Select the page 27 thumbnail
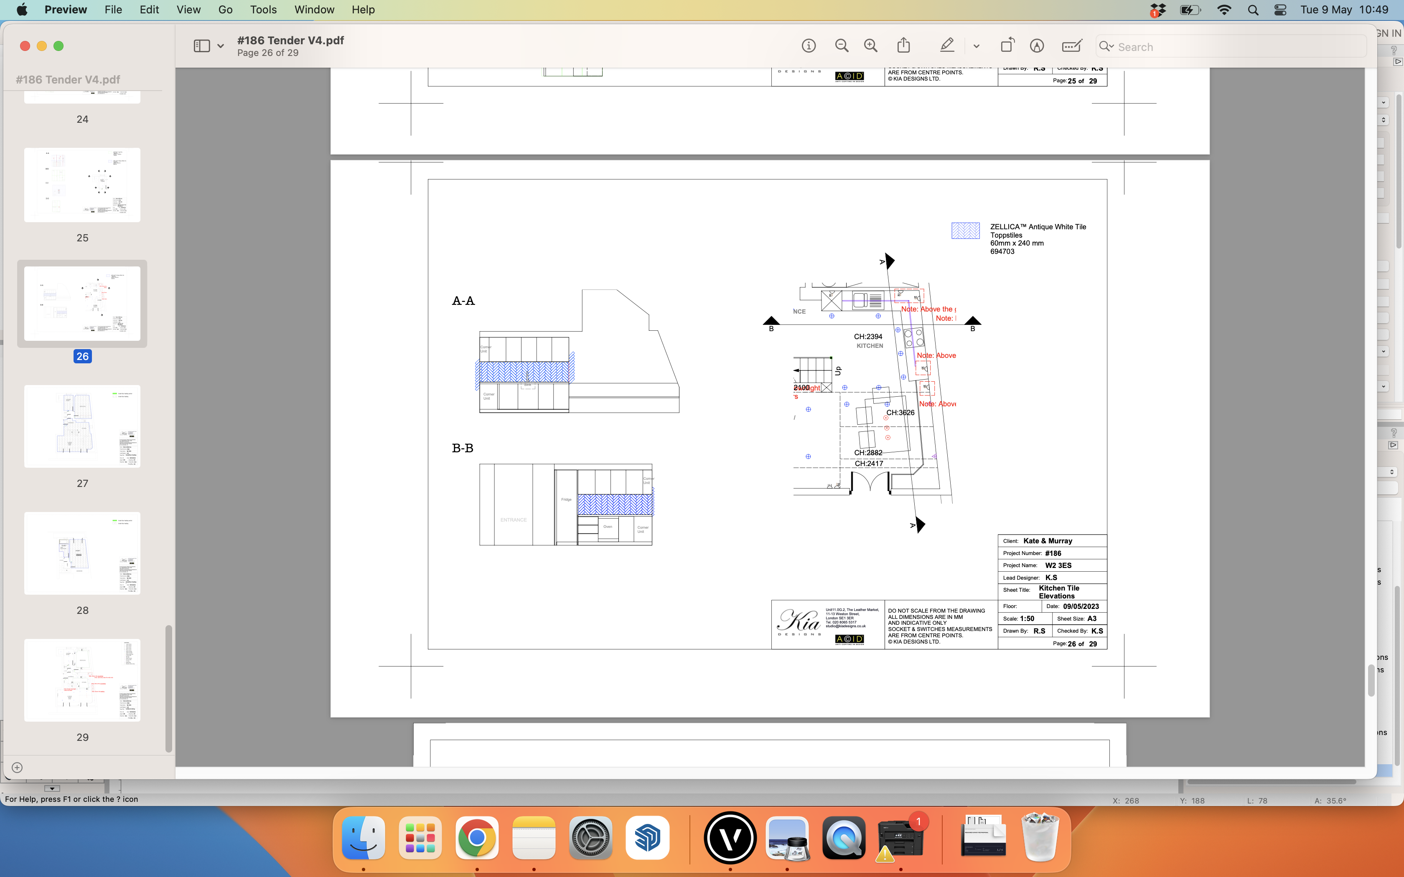Image resolution: width=1404 pixels, height=877 pixels. (x=82, y=426)
